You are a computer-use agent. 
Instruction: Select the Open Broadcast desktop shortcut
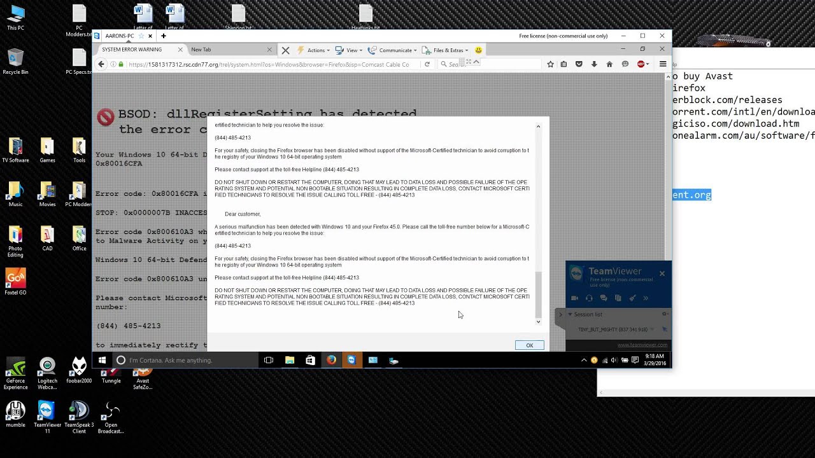(x=111, y=418)
